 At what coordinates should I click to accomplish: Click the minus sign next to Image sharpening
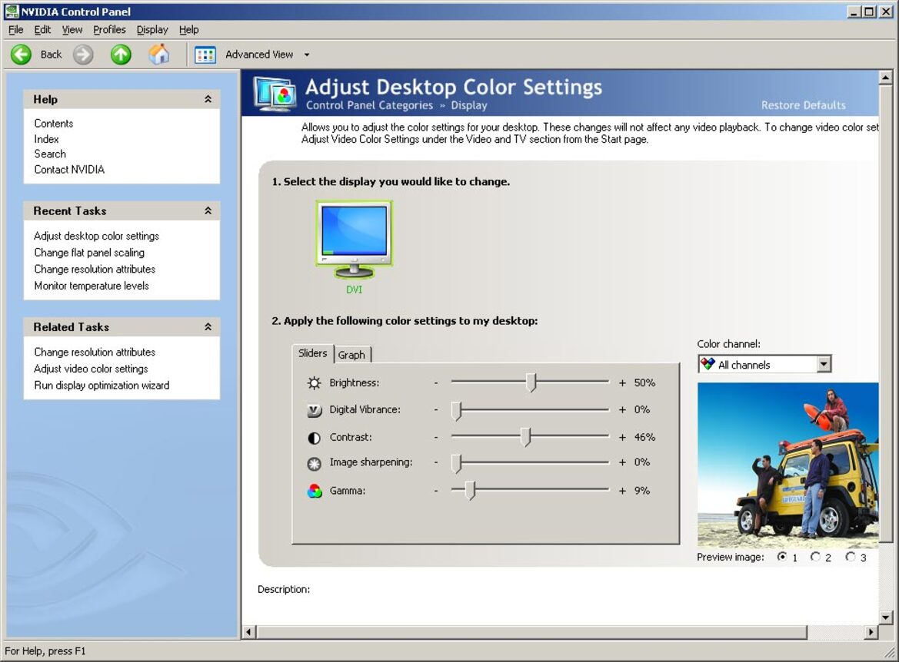tap(436, 462)
